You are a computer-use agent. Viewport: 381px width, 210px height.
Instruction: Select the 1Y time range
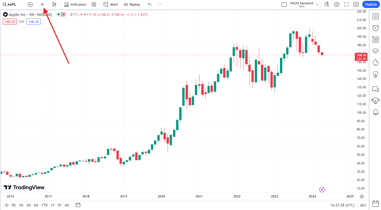coord(53,205)
